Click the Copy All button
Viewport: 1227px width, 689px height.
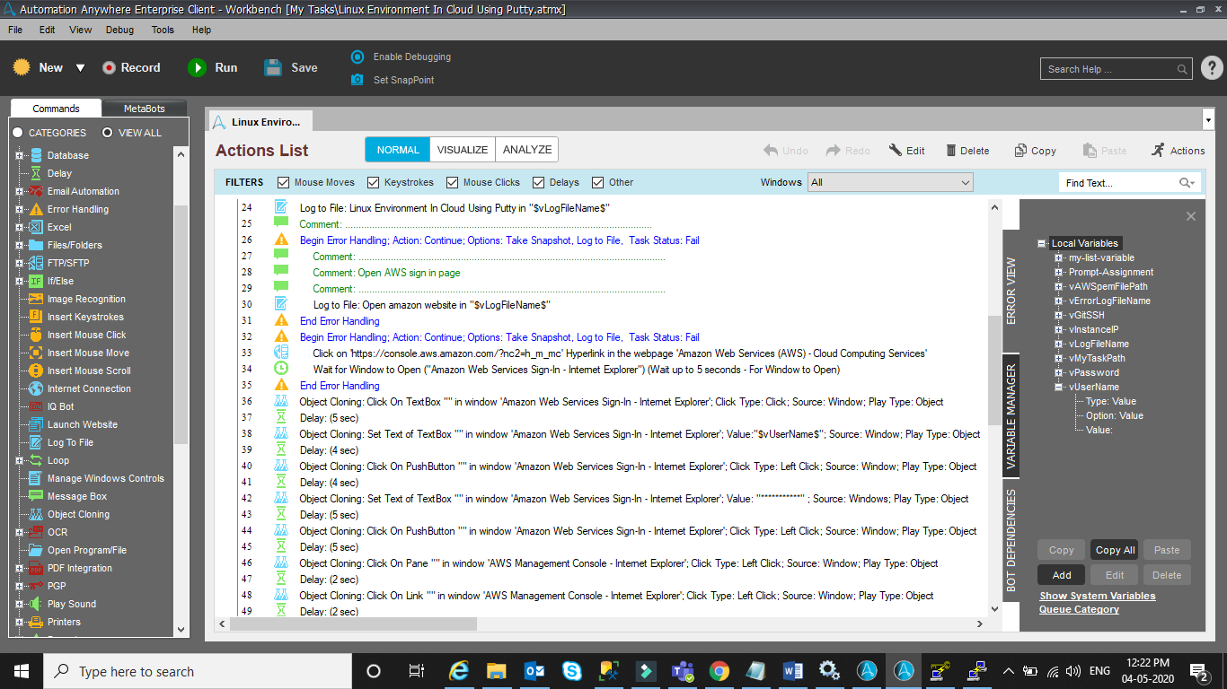pos(1114,550)
